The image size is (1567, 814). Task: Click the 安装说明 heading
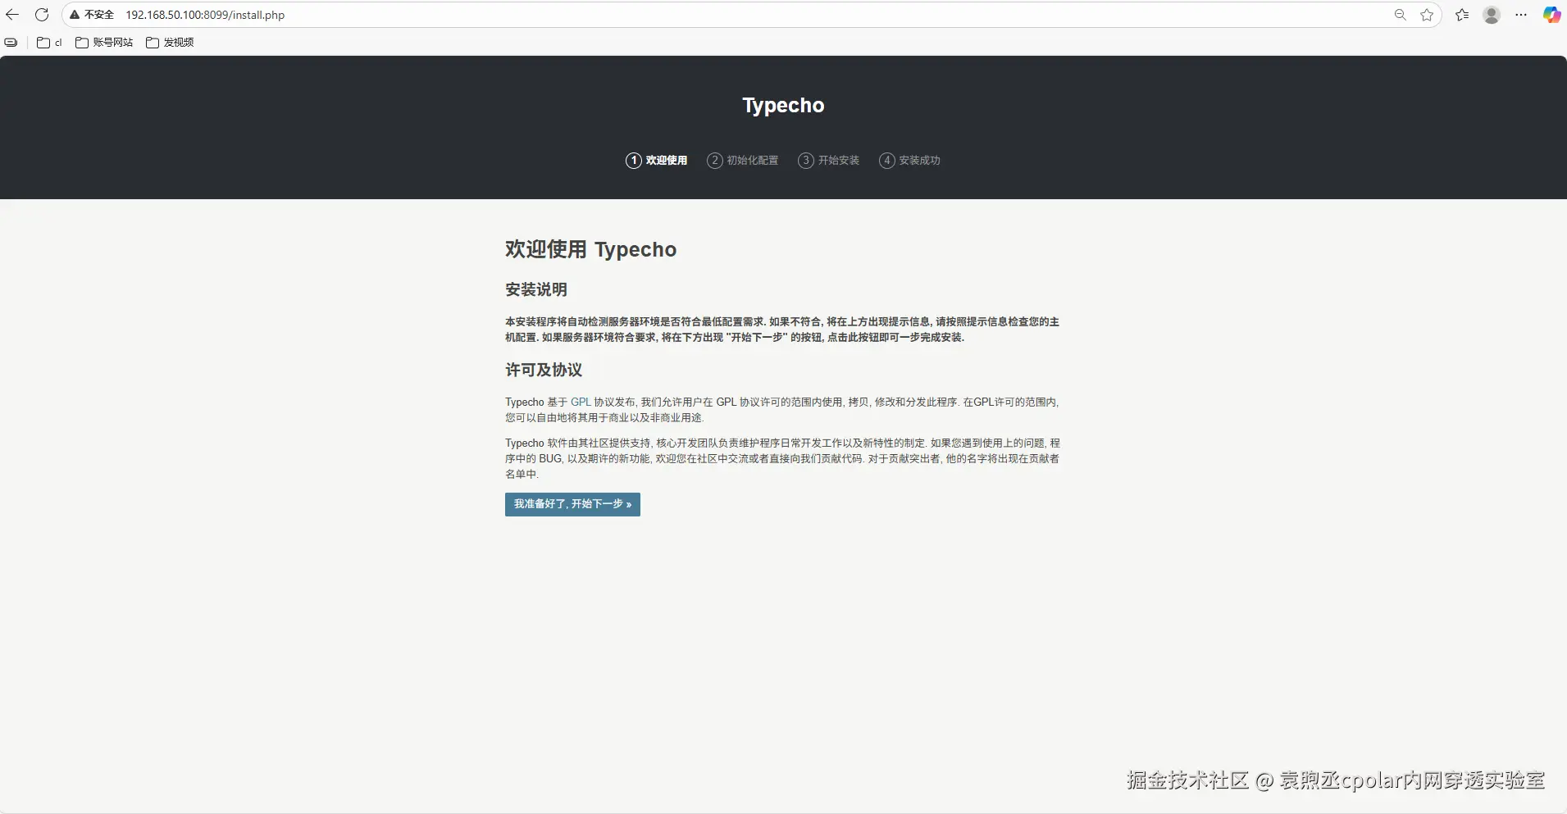[536, 289]
